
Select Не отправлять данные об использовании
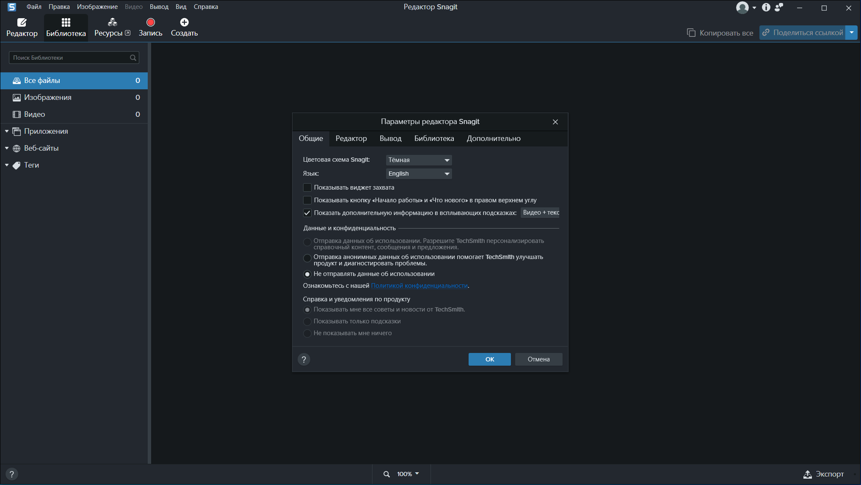(307, 274)
